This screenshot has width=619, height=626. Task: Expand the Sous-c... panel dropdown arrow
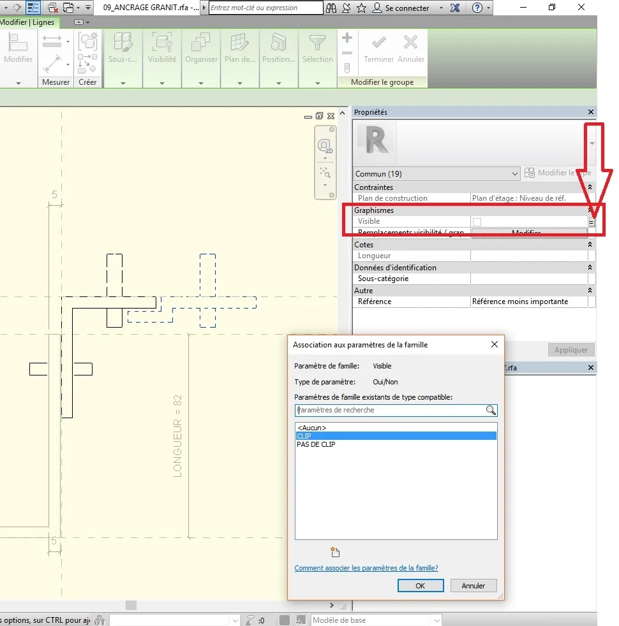(123, 83)
